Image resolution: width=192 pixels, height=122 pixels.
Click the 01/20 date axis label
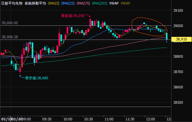coord(17,119)
